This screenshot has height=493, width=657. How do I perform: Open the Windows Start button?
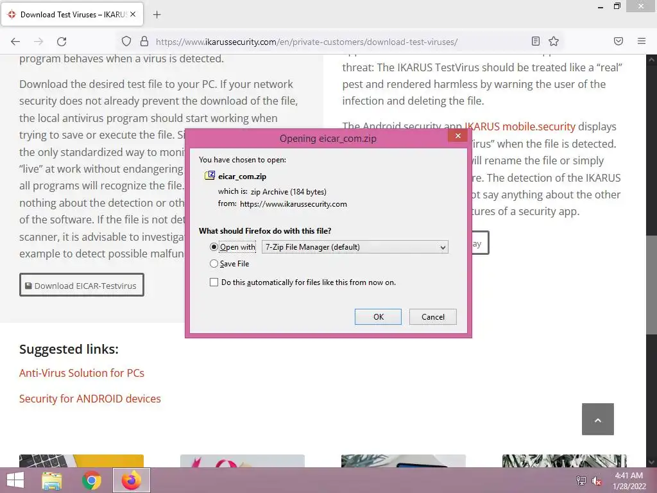click(x=15, y=480)
